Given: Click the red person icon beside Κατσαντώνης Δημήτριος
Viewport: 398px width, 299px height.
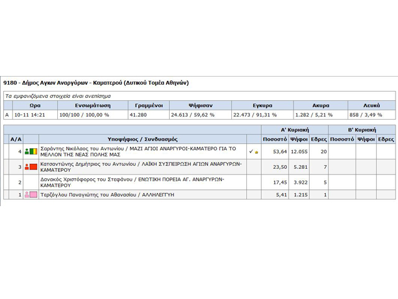Looking at the screenshot, I should (x=27, y=167).
